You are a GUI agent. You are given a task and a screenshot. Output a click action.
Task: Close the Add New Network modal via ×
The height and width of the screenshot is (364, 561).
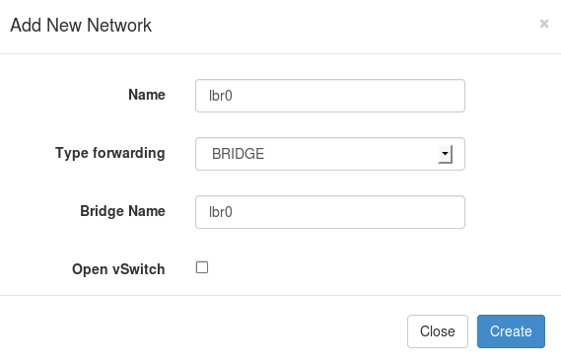(x=544, y=24)
